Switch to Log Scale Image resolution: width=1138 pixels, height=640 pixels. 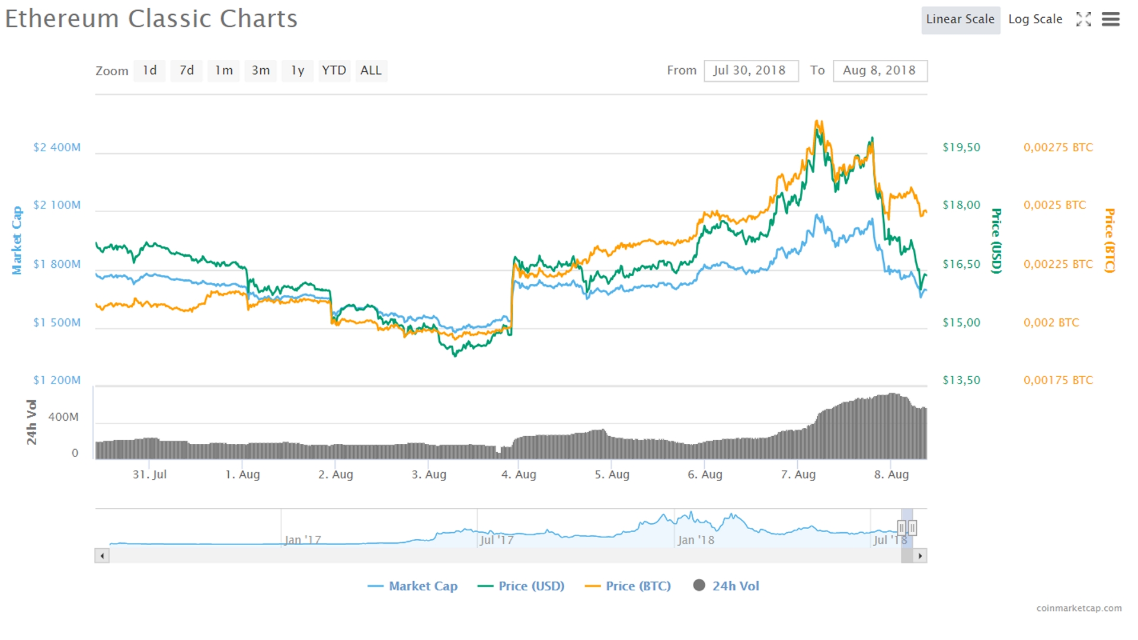click(1035, 20)
